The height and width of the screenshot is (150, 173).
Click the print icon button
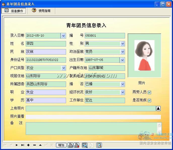(x=71, y=145)
